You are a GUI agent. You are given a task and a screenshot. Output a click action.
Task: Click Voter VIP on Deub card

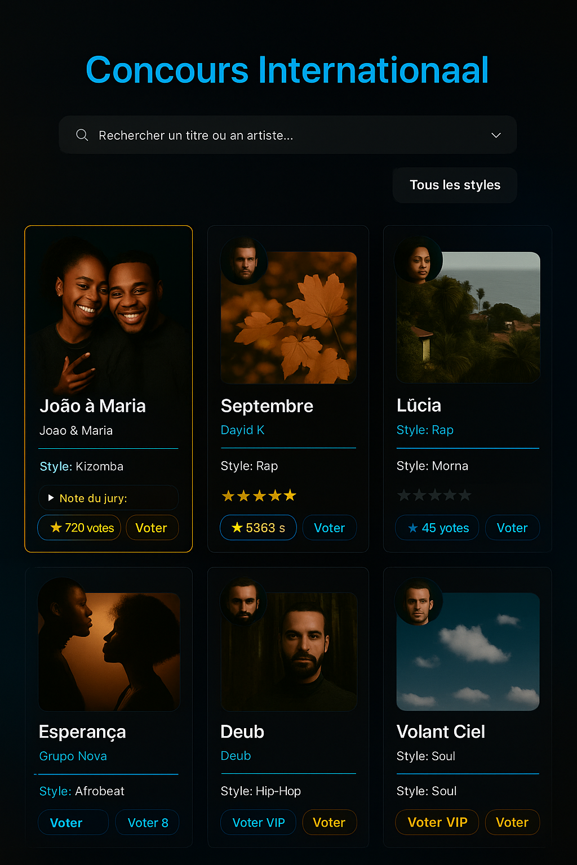[258, 822]
